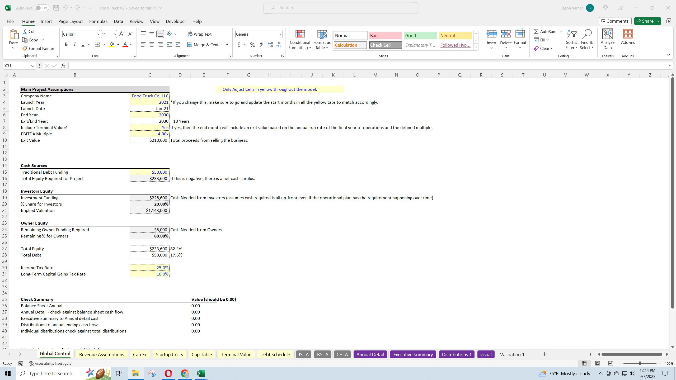Open the Formulas ribbon tab
The image size is (676, 380).
(98, 21)
